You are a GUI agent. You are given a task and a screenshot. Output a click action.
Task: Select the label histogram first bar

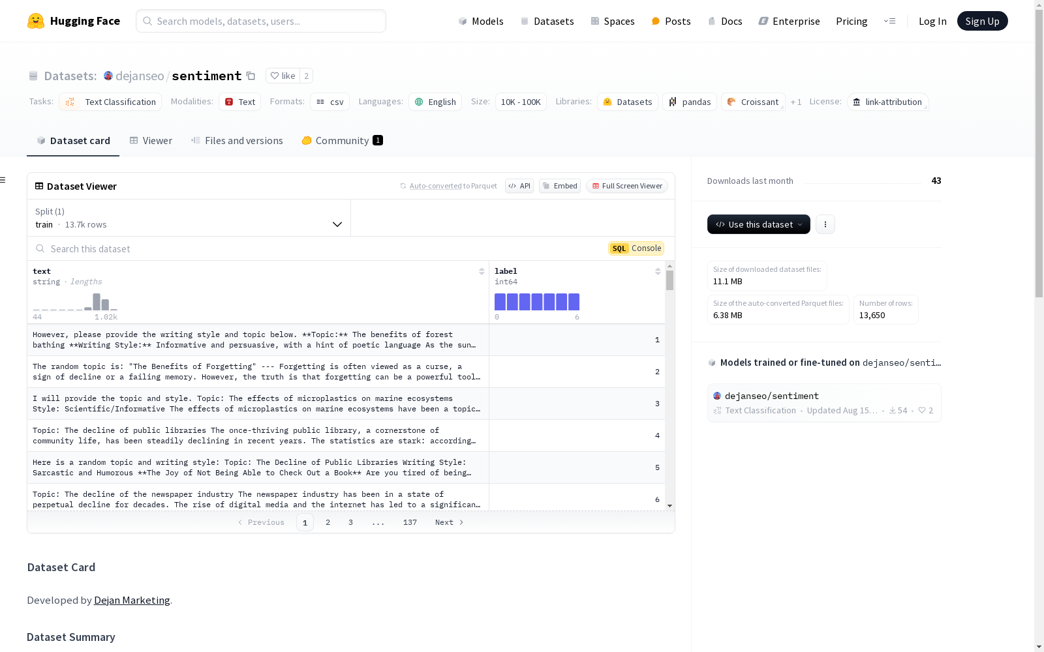coord(500,302)
